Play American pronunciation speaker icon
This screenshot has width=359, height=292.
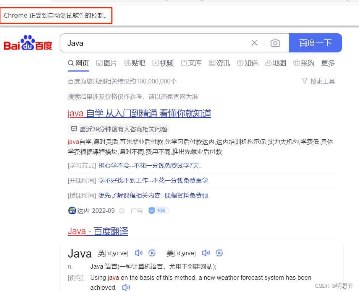[x=206, y=253]
